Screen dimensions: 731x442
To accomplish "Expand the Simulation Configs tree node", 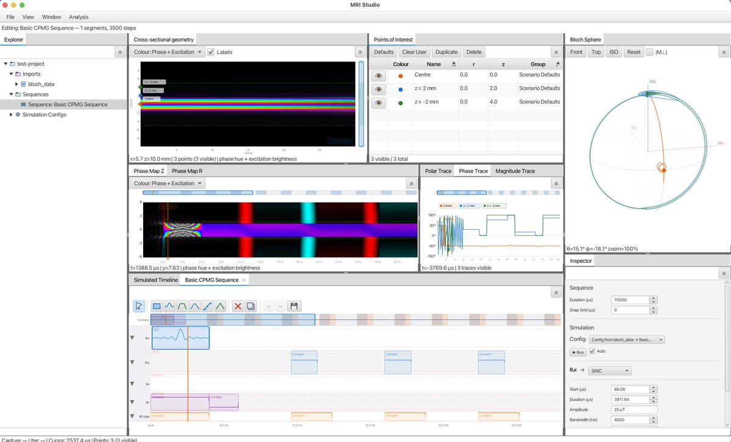I will tap(12, 115).
